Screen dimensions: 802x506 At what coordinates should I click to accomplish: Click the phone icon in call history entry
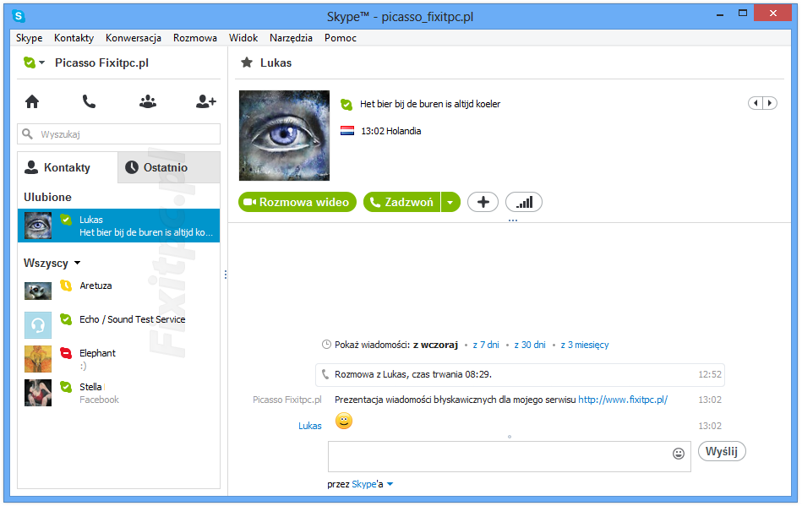[x=325, y=375]
